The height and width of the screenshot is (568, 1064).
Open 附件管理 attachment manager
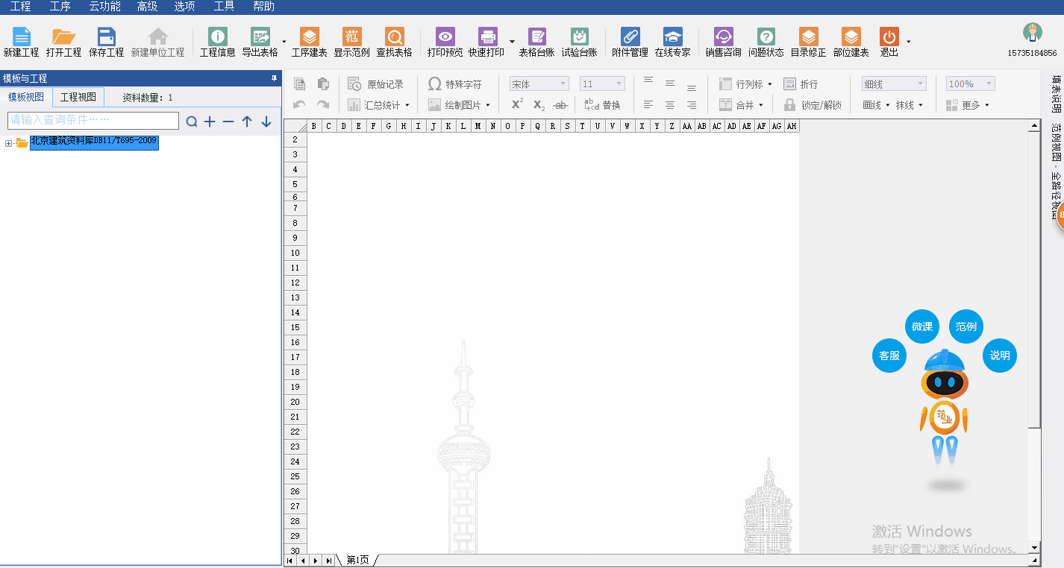coord(630,42)
